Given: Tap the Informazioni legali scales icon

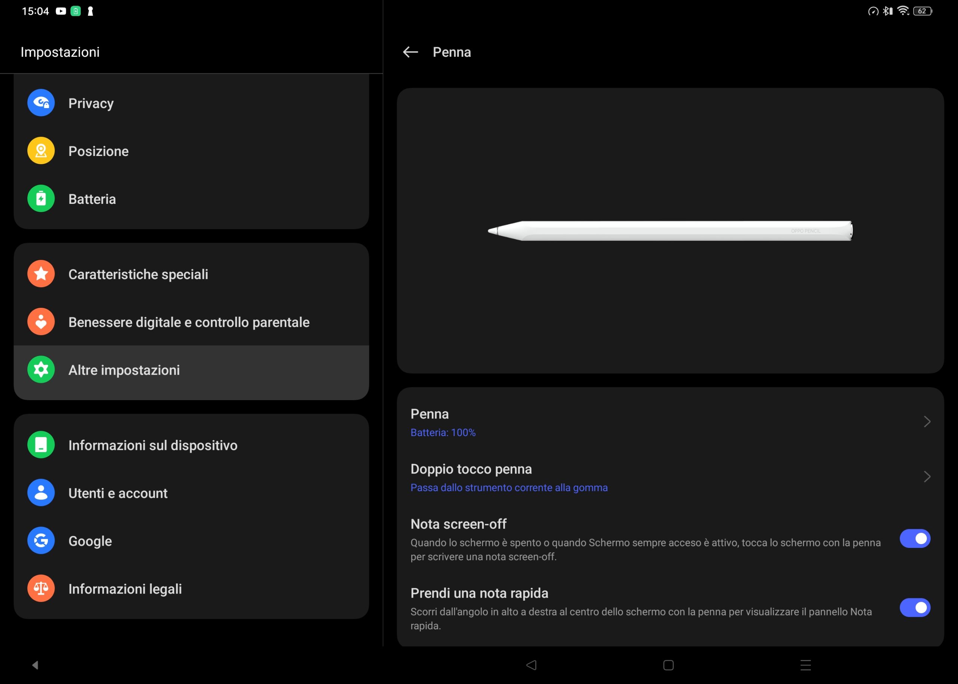Looking at the screenshot, I should 41,588.
